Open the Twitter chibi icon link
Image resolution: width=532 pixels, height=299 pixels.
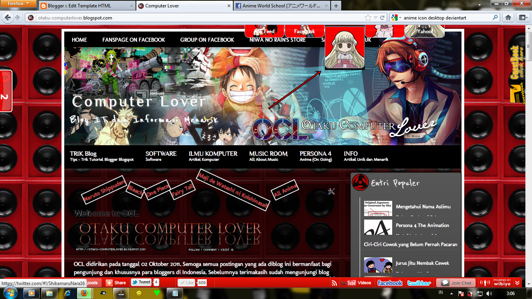point(345,47)
